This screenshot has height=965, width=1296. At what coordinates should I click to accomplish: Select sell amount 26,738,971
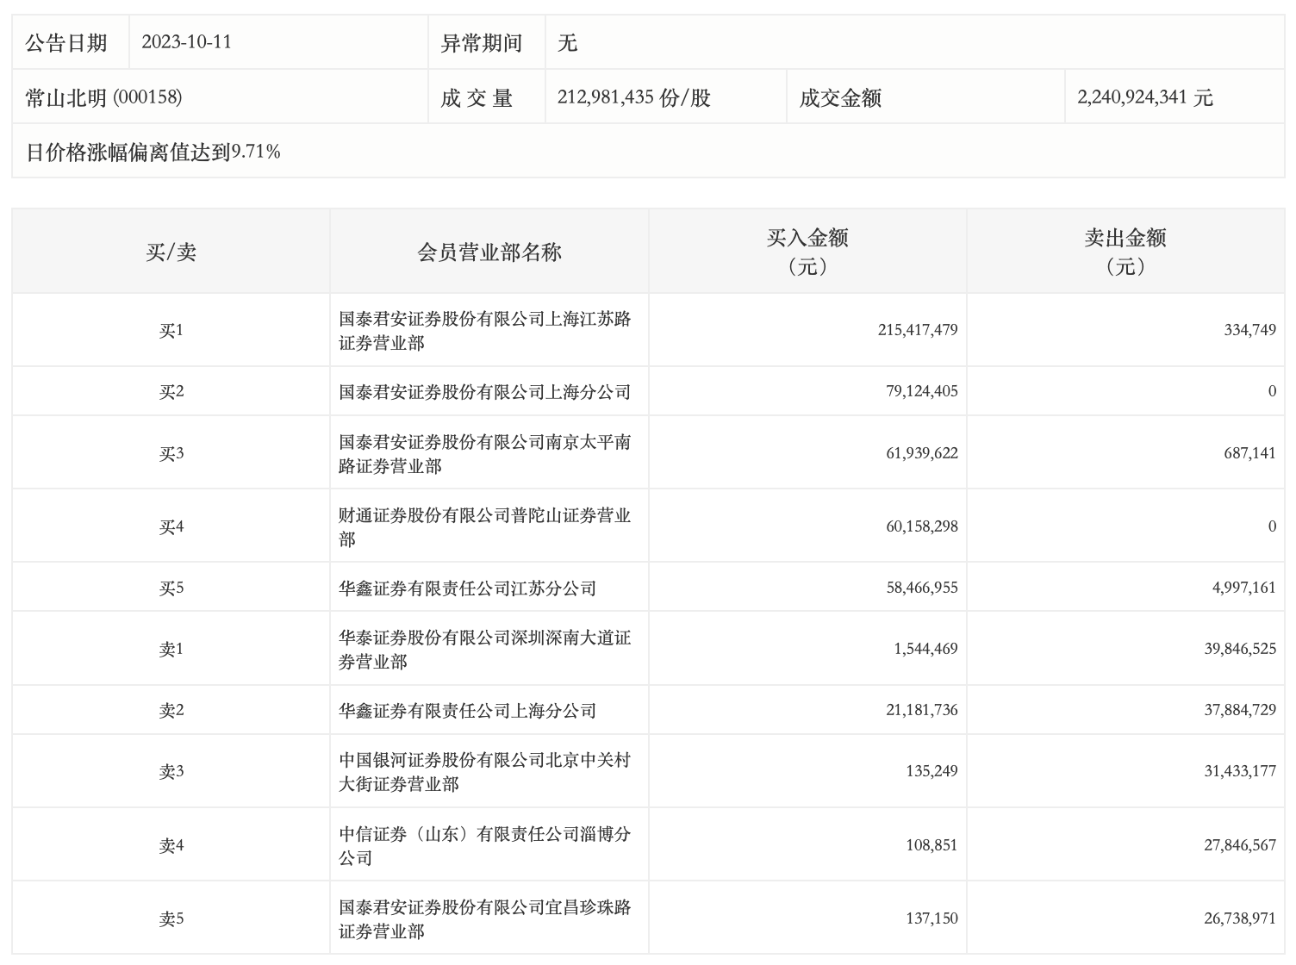click(x=1240, y=918)
